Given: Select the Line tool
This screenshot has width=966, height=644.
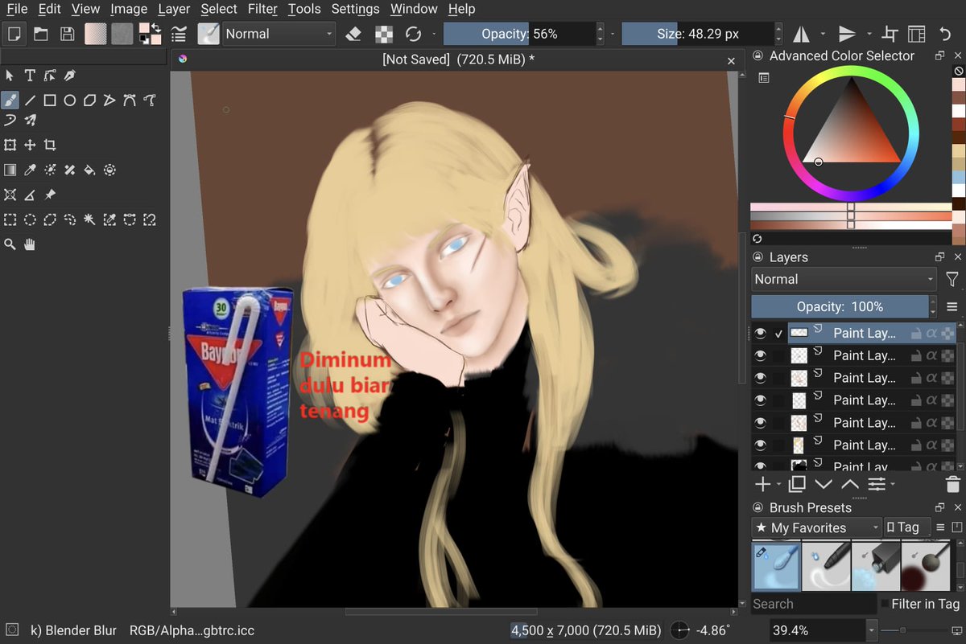Looking at the screenshot, I should (x=30, y=100).
